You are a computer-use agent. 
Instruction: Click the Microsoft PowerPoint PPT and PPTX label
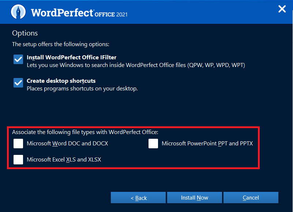click(x=207, y=144)
